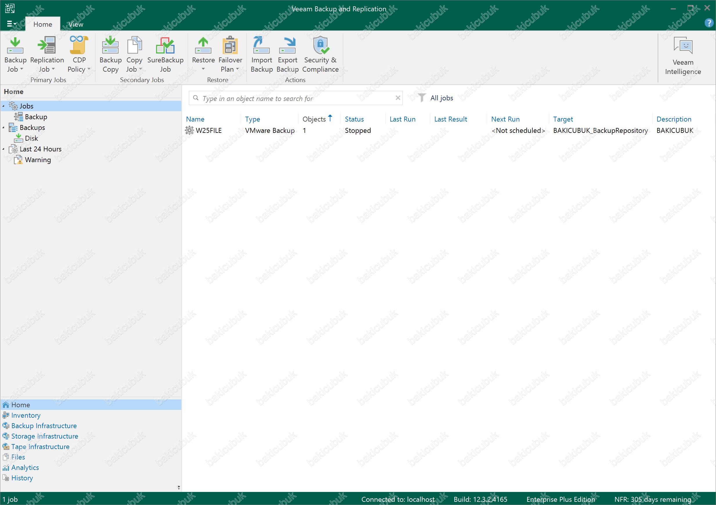Click the Import Backup icon
The height and width of the screenshot is (505, 716).
point(261,46)
